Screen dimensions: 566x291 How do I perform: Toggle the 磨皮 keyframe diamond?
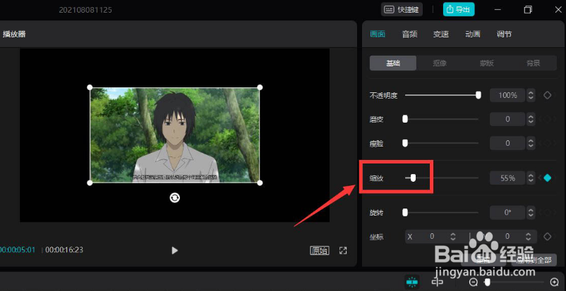(548, 119)
